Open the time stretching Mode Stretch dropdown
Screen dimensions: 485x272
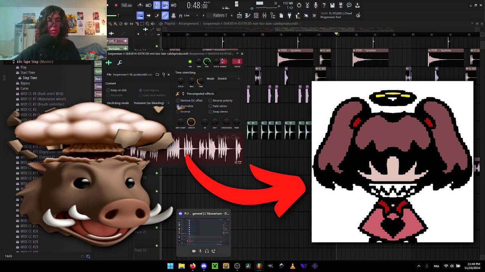pyautogui.click(x=228, y=79)
